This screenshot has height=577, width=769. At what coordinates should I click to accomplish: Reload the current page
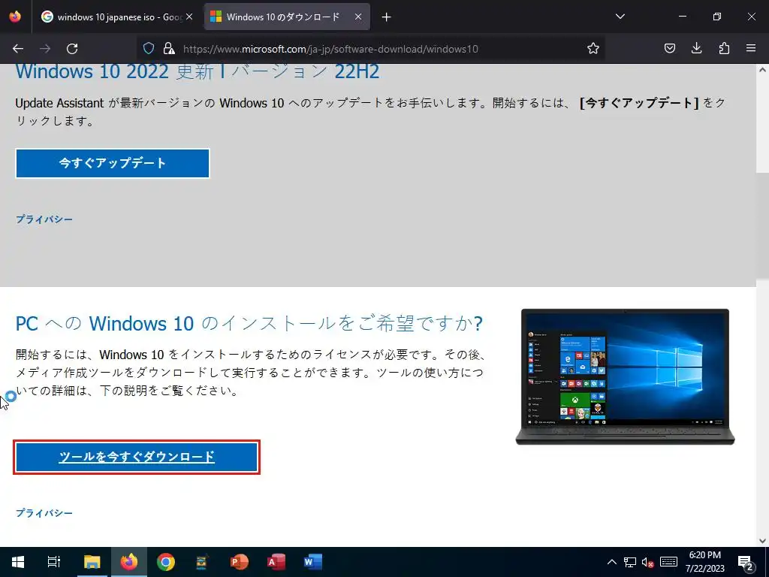72,49
